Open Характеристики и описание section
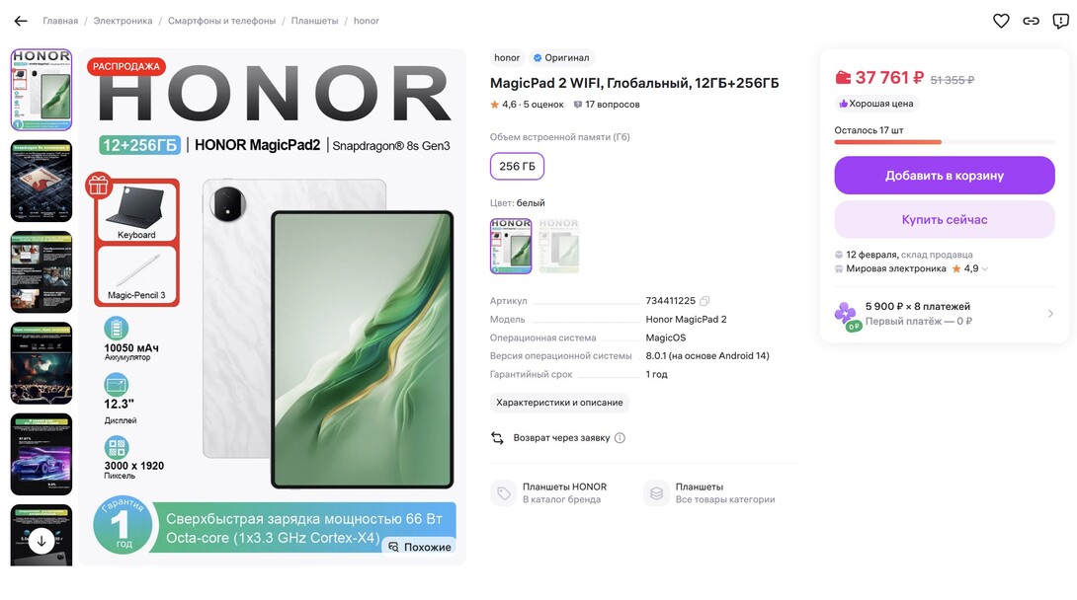 [x=560, y=403]
